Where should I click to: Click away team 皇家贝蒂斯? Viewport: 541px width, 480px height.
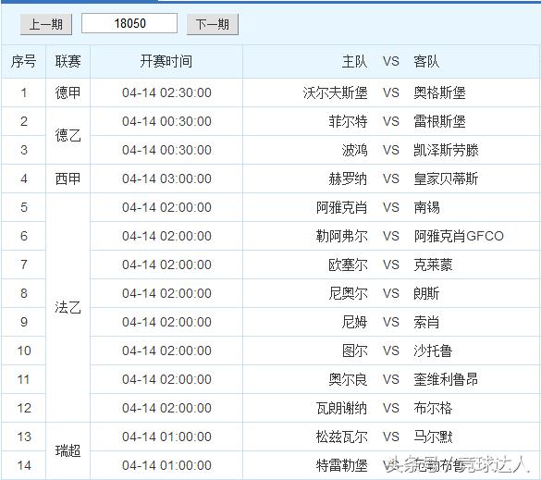446,178
